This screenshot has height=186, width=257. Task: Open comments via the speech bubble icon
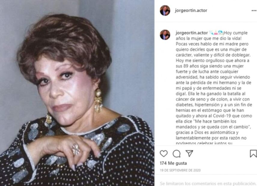point(176,154)
